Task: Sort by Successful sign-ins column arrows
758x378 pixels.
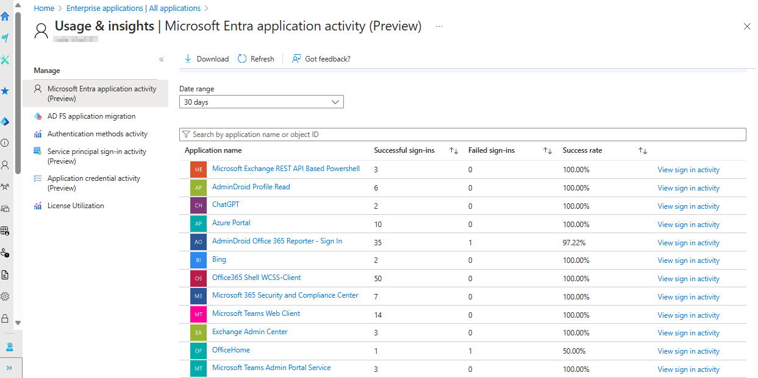Action: coord(453,151)
